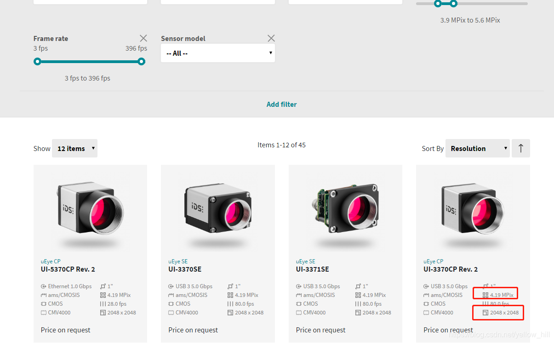
Task: Click the CMOS sensor type icon on UI-5370CP
Action: [x=44, y=304]
